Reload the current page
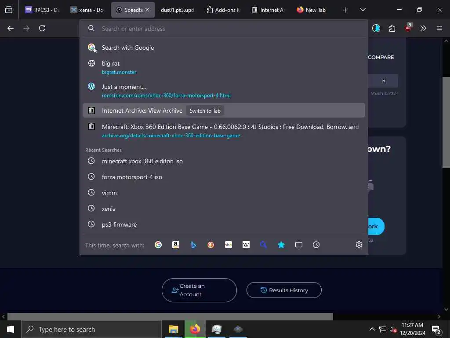 tap(42, 28)
